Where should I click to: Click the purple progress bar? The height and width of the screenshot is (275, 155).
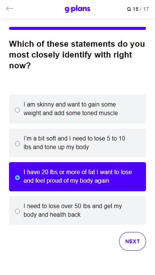pos(77,28)
